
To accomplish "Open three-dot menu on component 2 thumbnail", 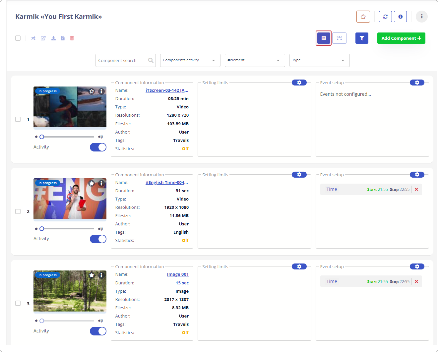I will pyautogui.click(x=101, y=183).
